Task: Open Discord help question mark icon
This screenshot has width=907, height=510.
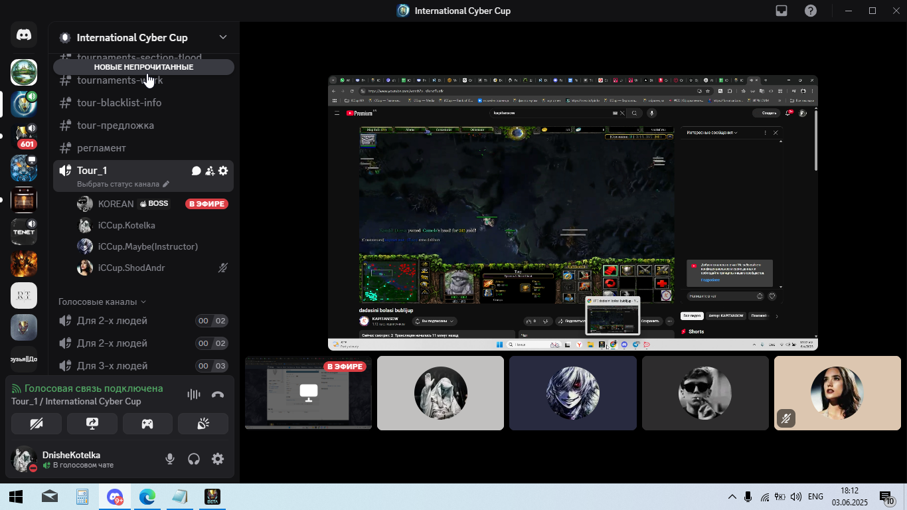Action: (x=811, y=11)
